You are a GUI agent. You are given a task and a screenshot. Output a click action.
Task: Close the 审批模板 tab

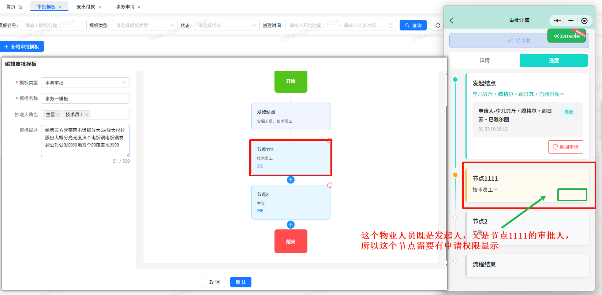point(60,7)
